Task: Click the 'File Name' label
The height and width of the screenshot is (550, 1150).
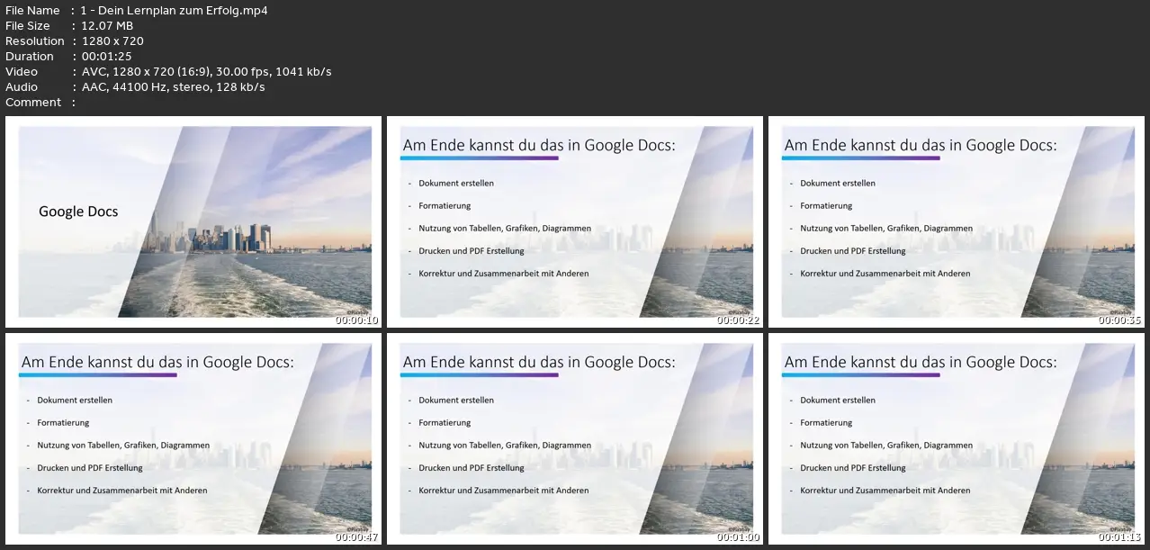Action: 33,11
